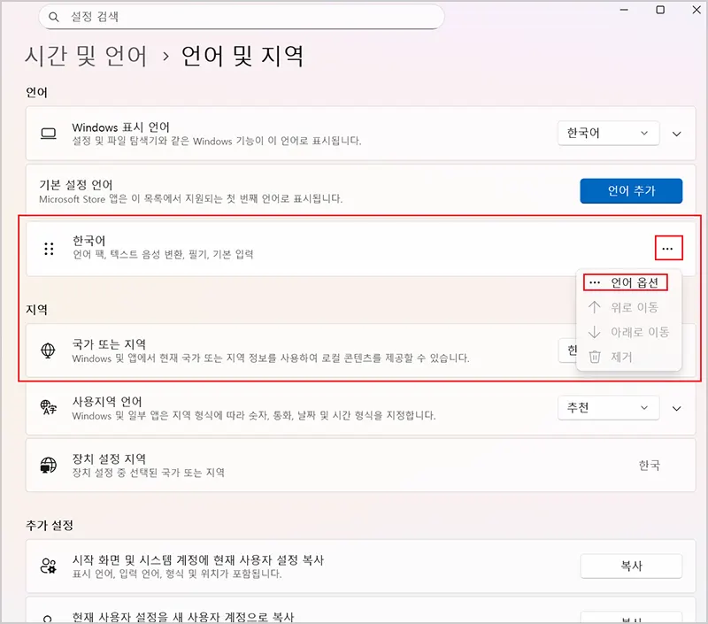Click the search magnifier icon

[x=55, y=17]
